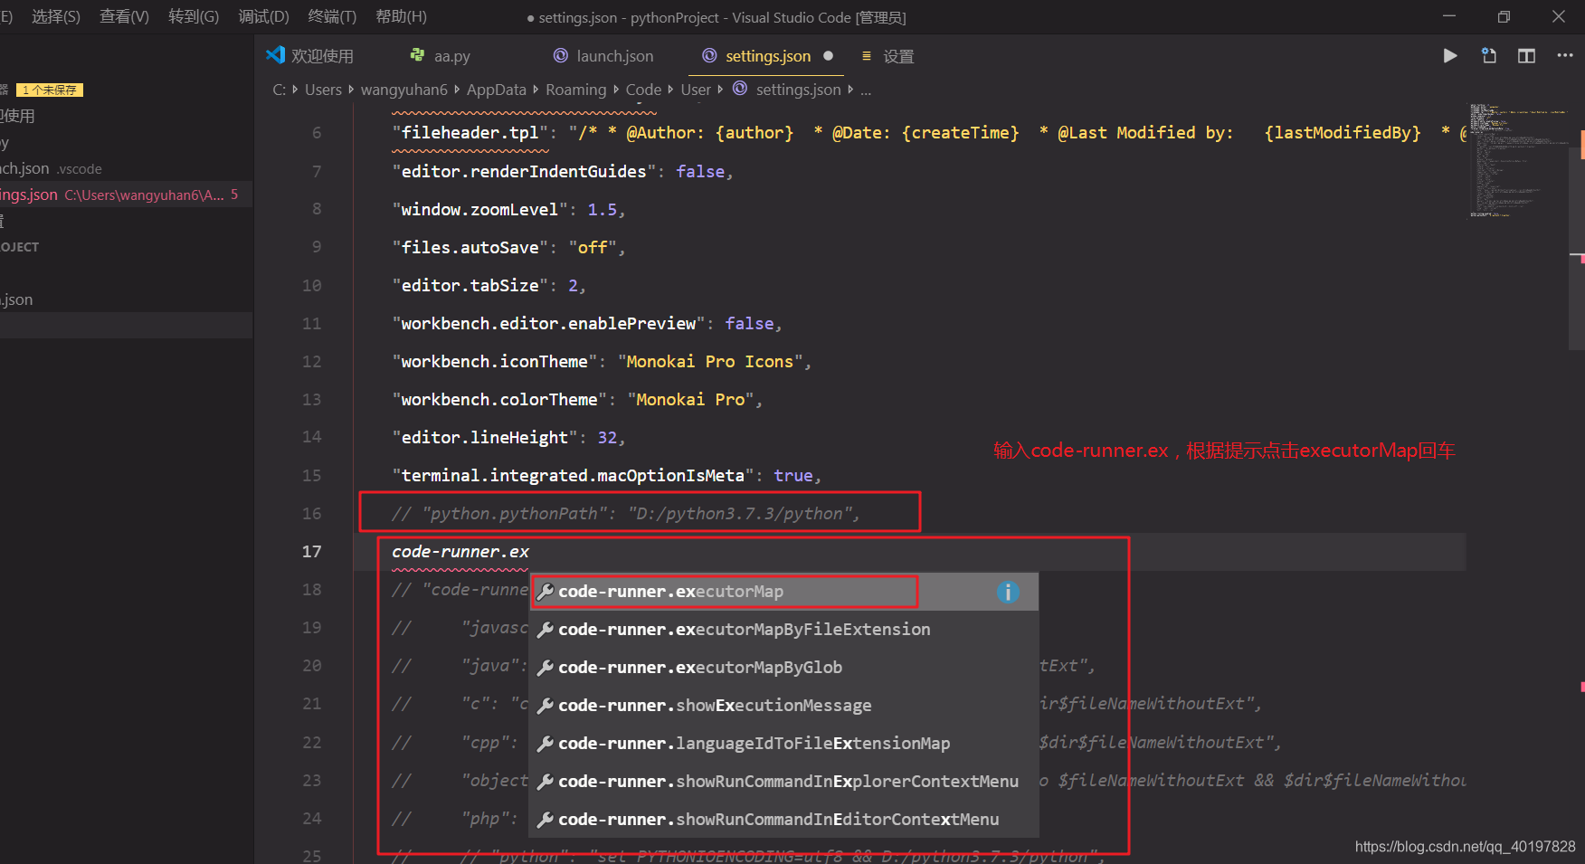Choose the code-runner.executorMapByGlob suggestion
This screenshot has width=1585, height=864.
(783, 668)
